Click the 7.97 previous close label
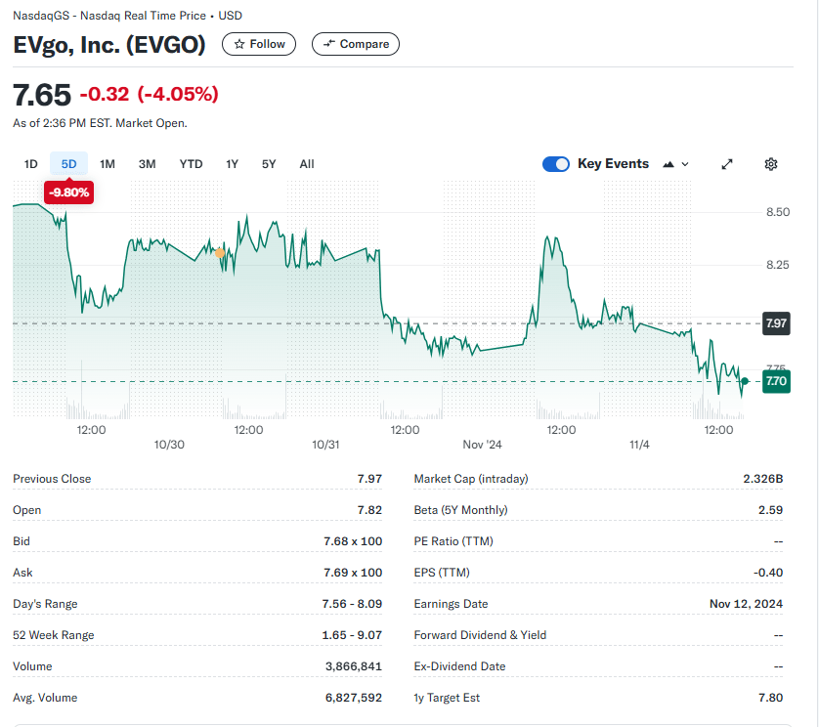 776,323
